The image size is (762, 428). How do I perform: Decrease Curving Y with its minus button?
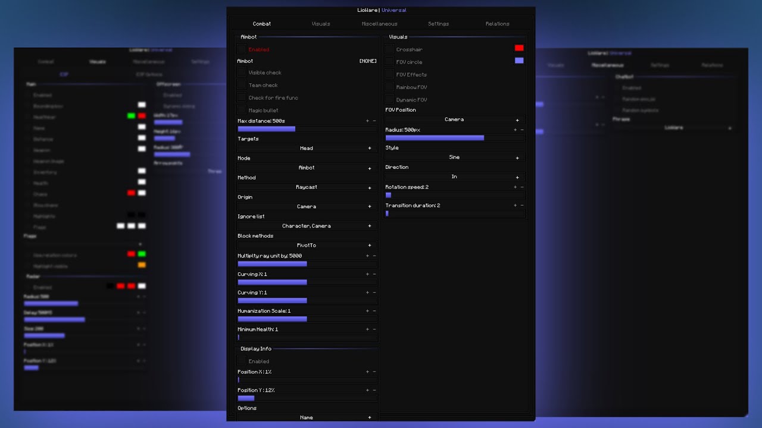(374, 293)
